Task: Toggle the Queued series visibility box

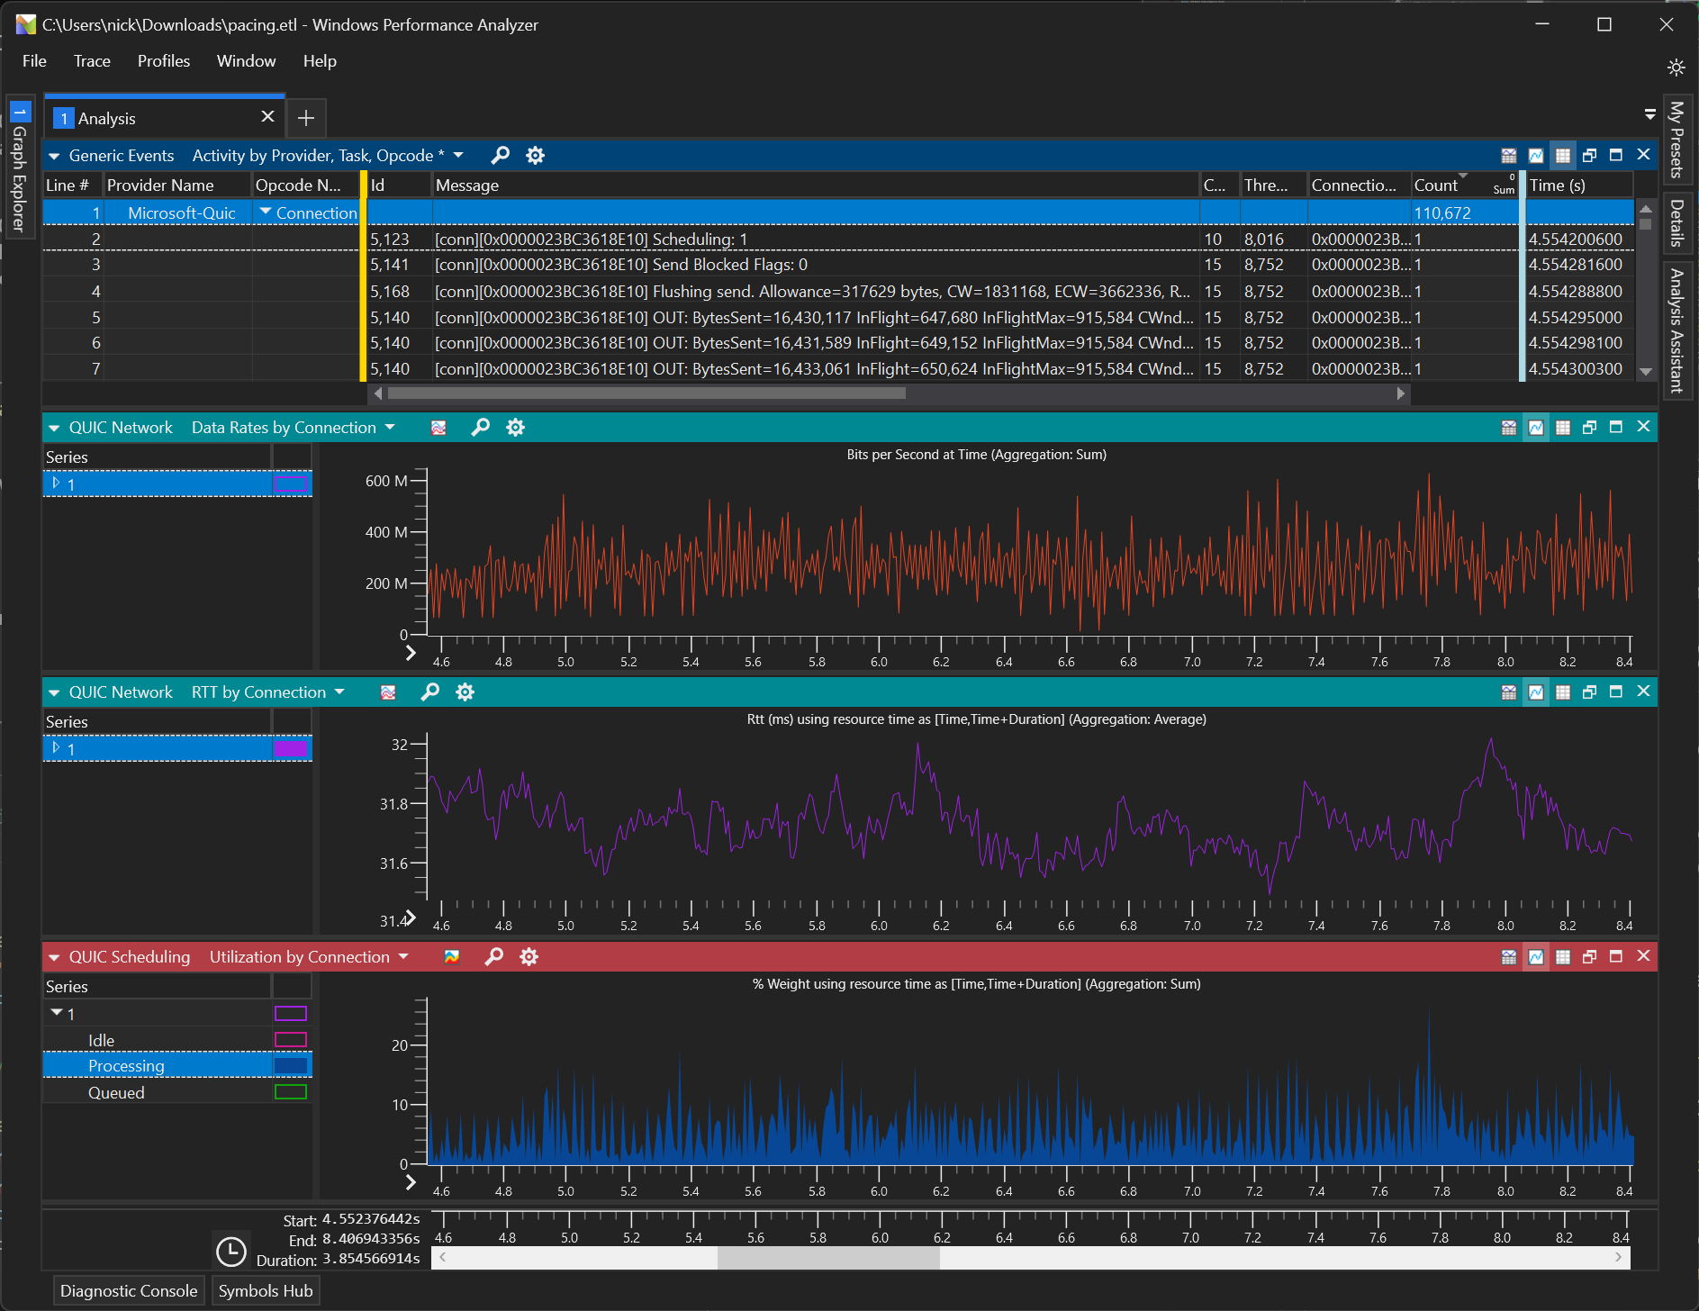Action: tap(290, 1092)
